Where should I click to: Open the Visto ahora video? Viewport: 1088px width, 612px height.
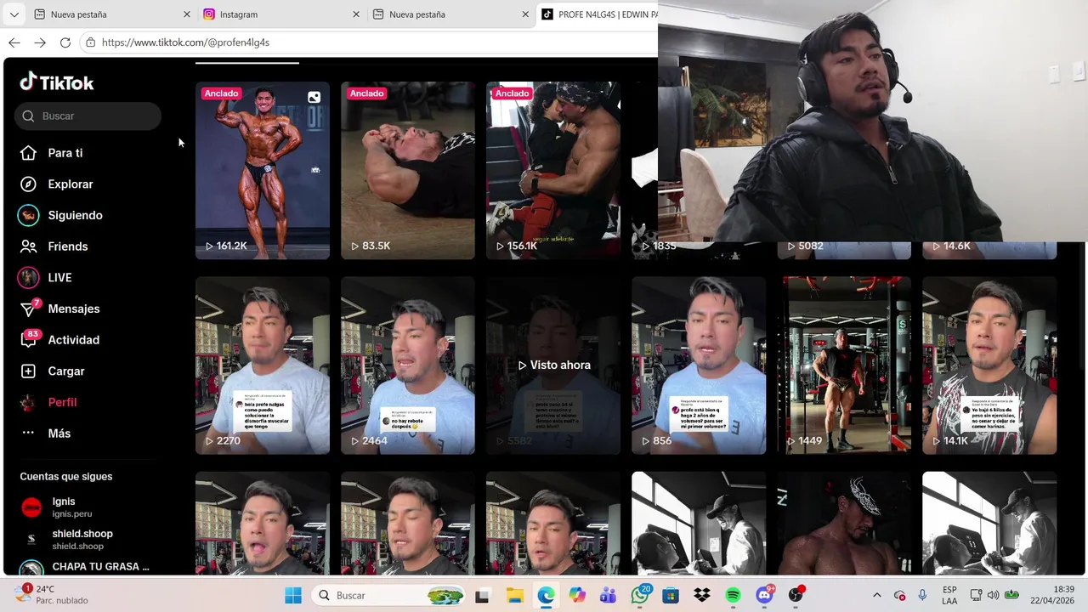click(x=553, y=365)
